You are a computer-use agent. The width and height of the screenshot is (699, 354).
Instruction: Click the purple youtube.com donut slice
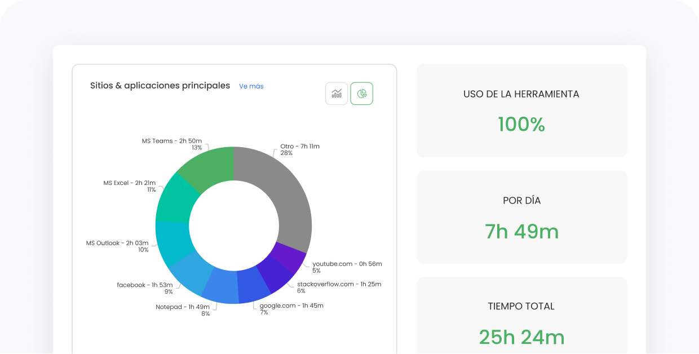pos(289,257)
